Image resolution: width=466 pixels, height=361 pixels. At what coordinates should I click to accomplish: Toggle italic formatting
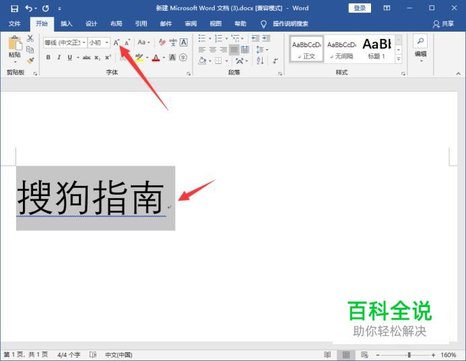point(59,57)
